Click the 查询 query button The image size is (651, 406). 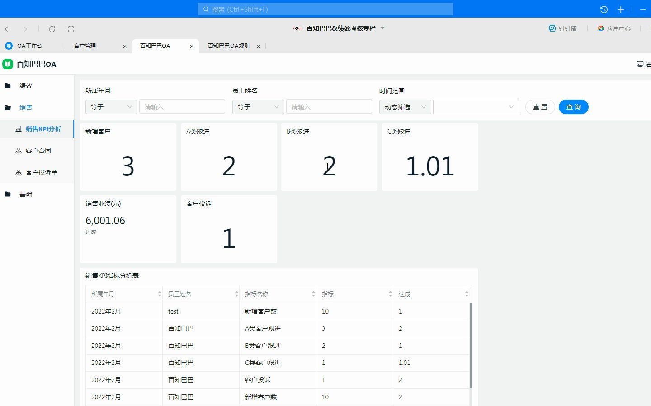coord(574,107)
